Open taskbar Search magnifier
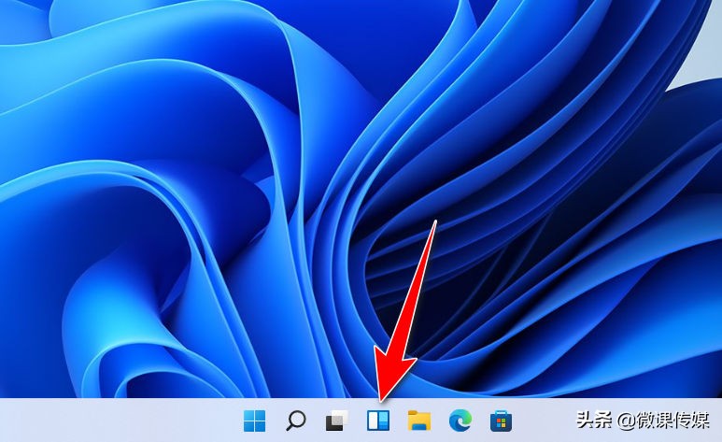The image size is (722, 442). click(x=295, y=421)
